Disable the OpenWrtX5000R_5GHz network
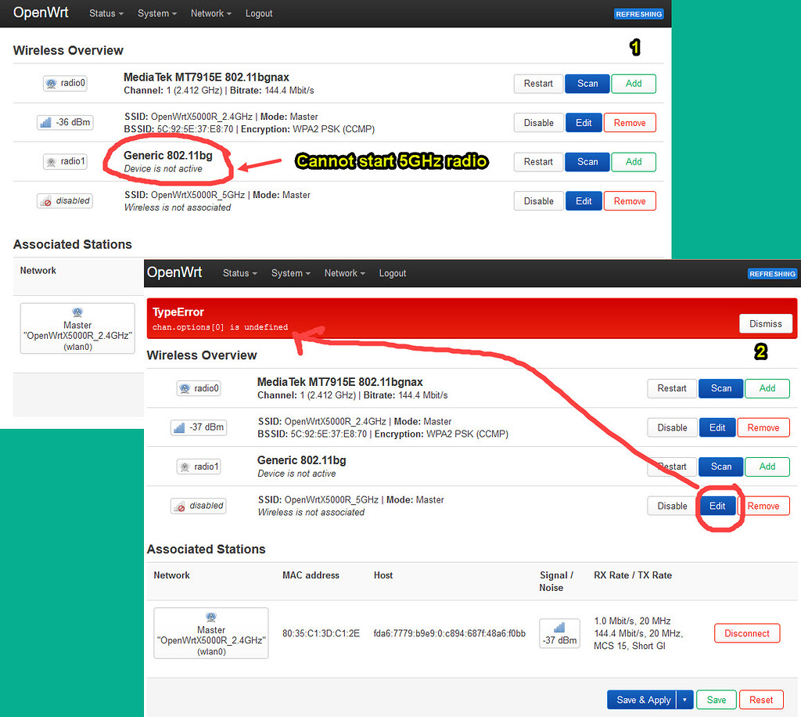Screen dimensions: 801x717 coord(538,200)
